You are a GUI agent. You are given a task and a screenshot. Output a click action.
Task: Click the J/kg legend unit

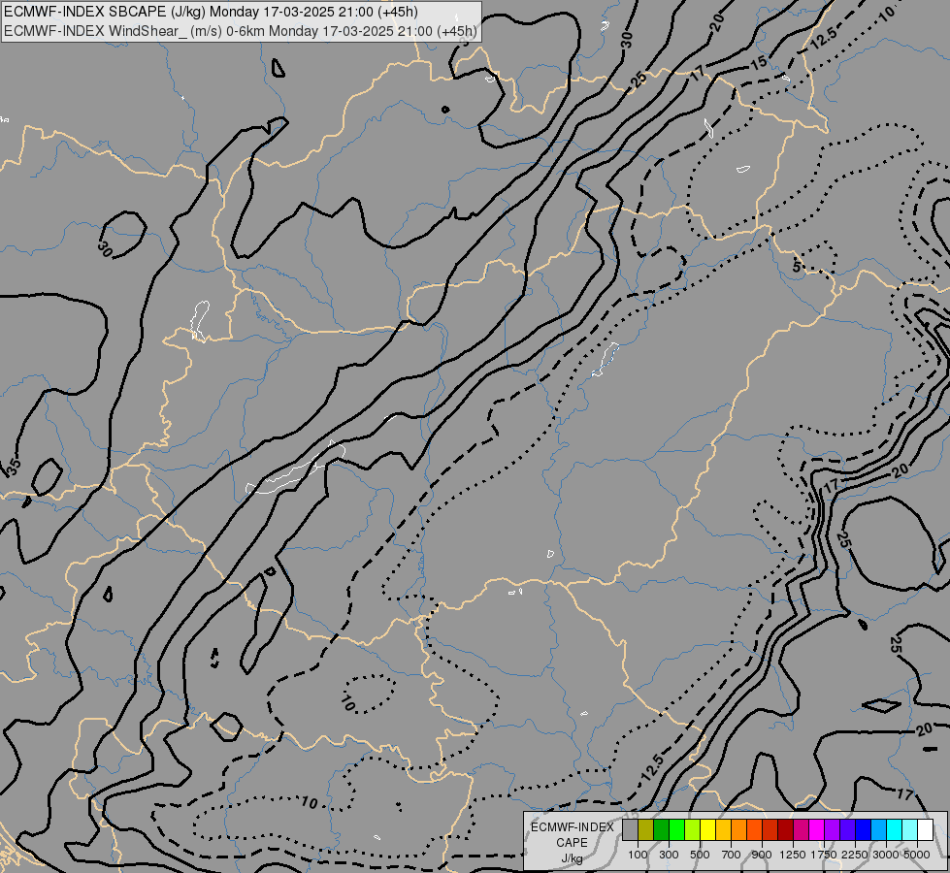572,858
